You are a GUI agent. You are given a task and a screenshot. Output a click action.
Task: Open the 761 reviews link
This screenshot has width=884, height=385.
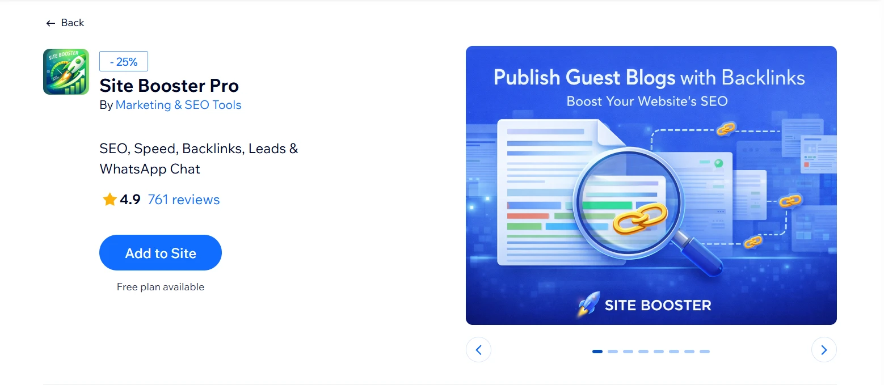(x=183, y=200)
